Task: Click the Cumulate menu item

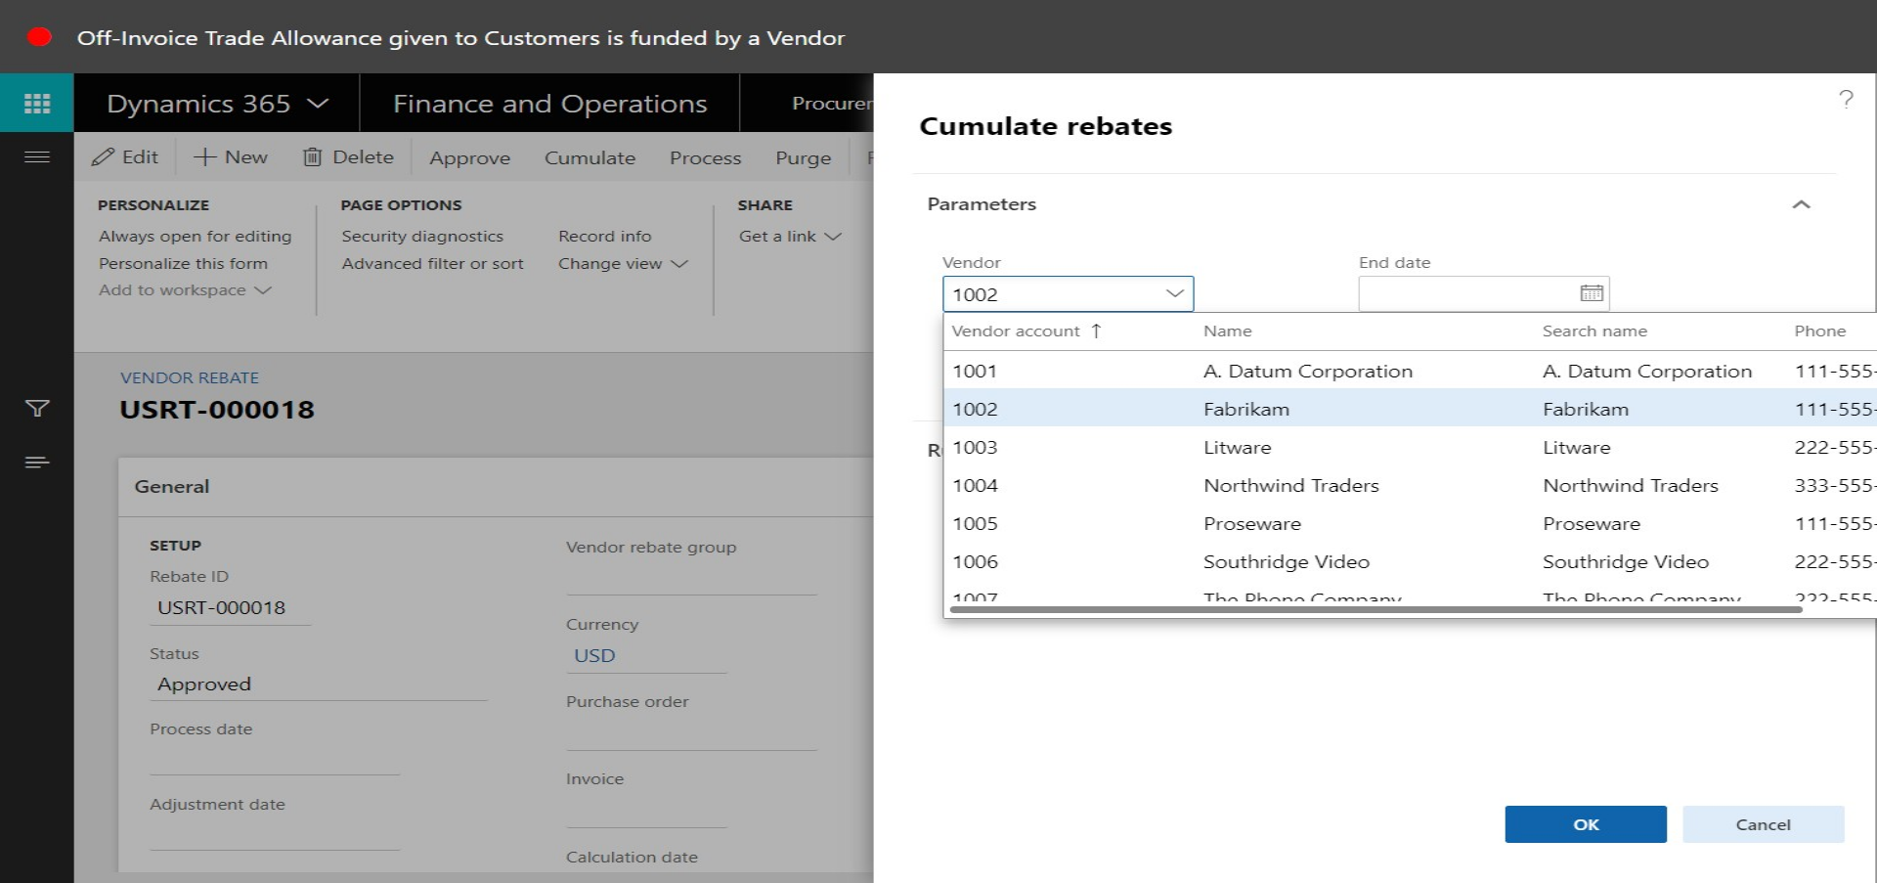Action: point(589,158)
